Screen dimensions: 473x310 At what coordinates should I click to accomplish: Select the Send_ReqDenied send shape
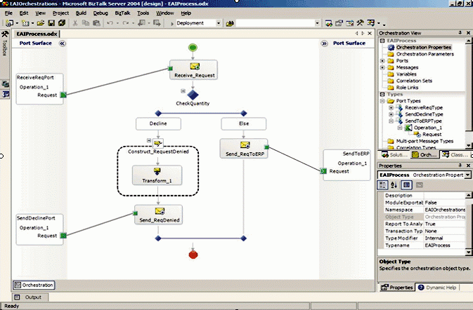[158, 214]
